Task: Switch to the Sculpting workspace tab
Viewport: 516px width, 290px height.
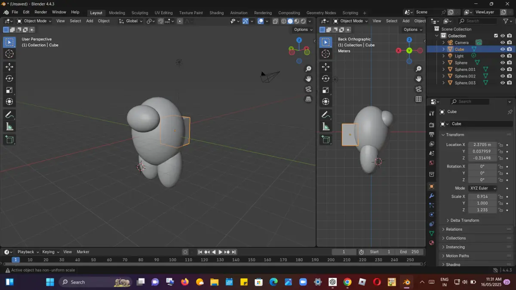Action: [x=140, y=13]
